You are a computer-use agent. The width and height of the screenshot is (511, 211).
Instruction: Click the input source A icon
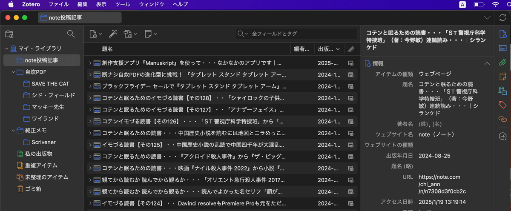pyautogui.click(x=462, y=4)
